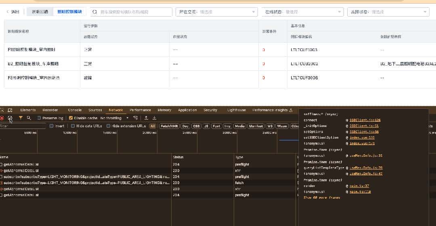Open network conditions wifi icon
The height and width of the screenshot is (226, 436).
(x=136, y=118)
